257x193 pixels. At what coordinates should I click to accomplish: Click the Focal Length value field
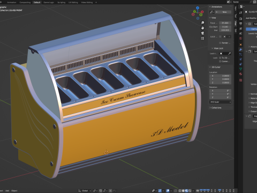click(225, 23)
